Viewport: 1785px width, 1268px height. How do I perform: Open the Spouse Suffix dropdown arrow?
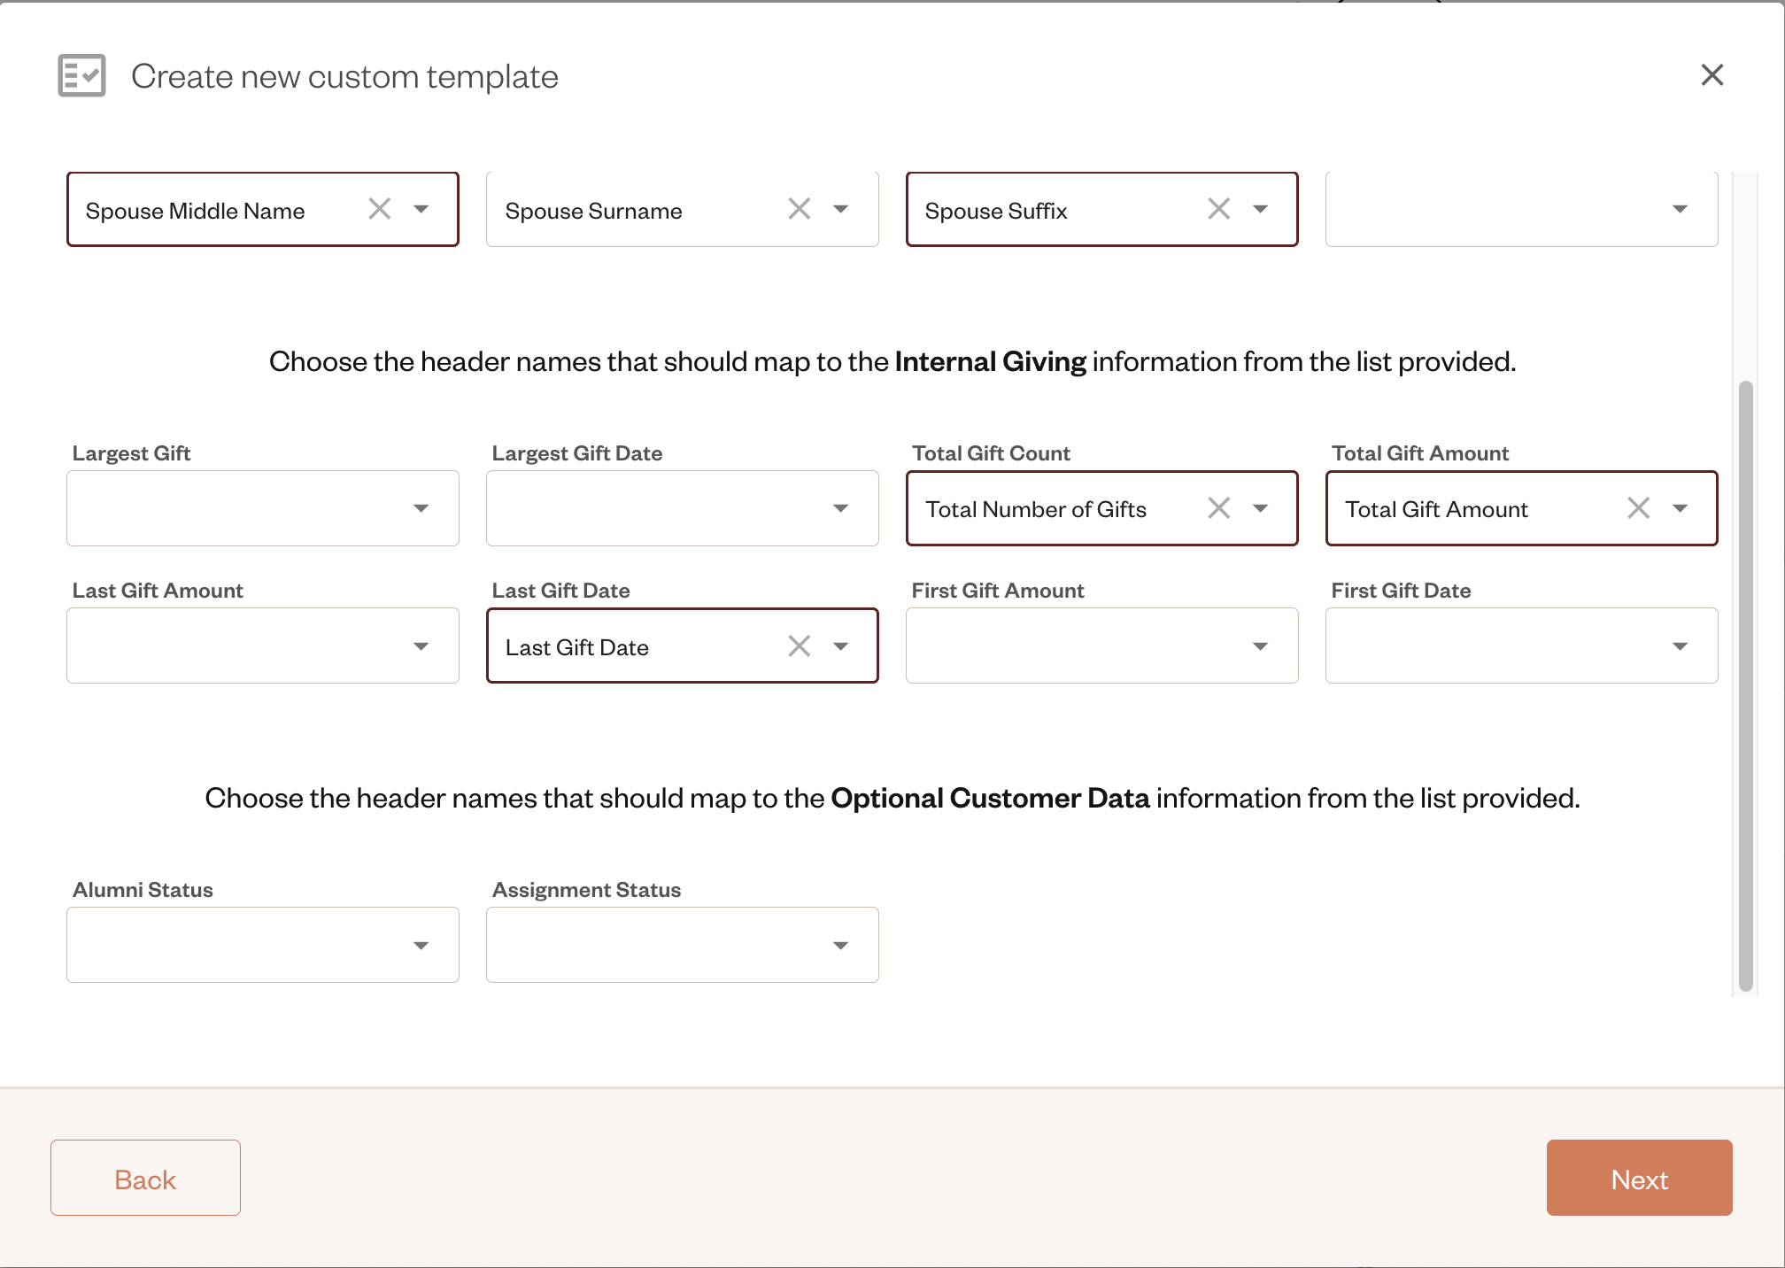point(1261,209)
